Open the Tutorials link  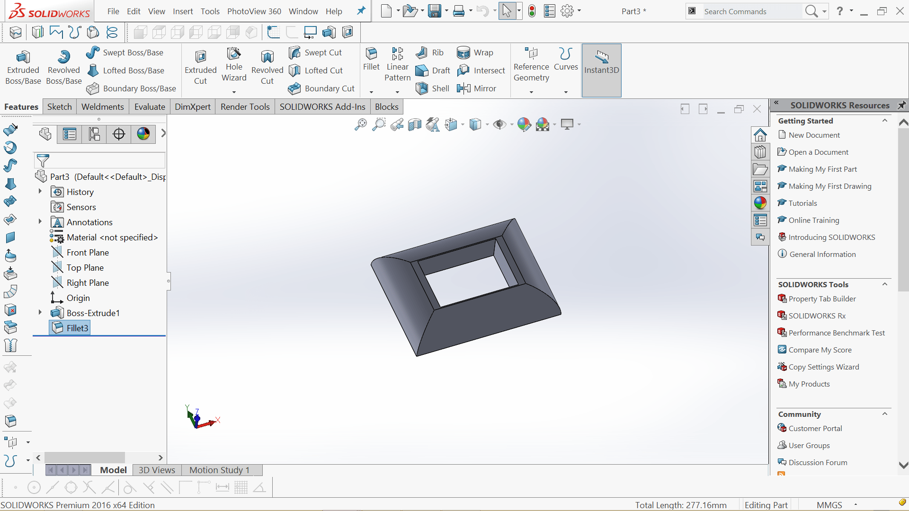point(802,203)
